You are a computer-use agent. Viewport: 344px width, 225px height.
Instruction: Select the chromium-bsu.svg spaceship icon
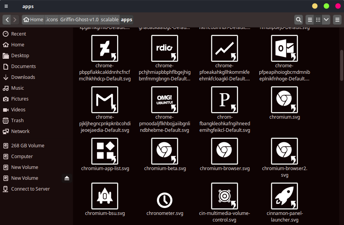coord(105,196)
